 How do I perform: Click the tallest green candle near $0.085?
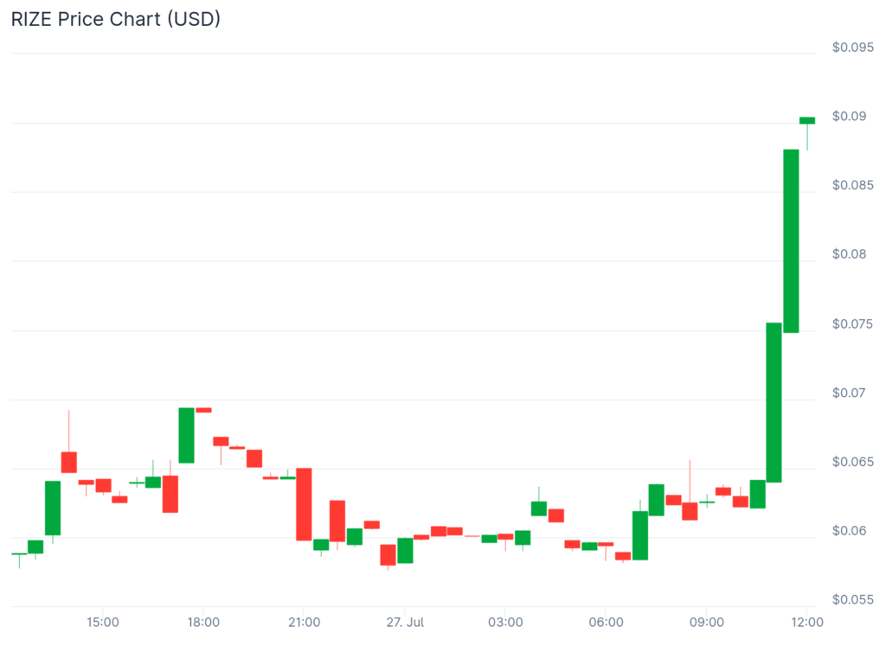[x=791, y=240]
